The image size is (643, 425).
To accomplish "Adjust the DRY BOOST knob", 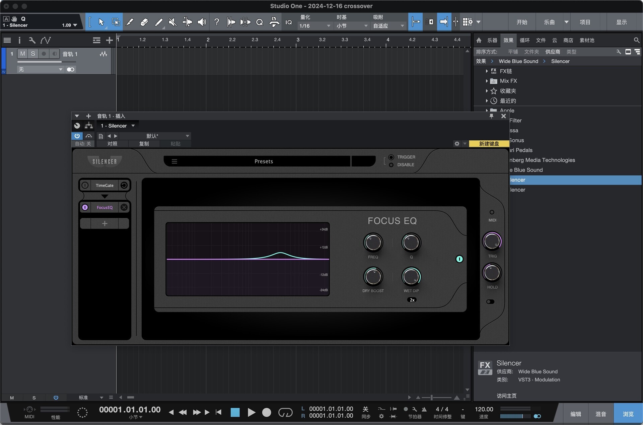I will click(x=373, y=277).
